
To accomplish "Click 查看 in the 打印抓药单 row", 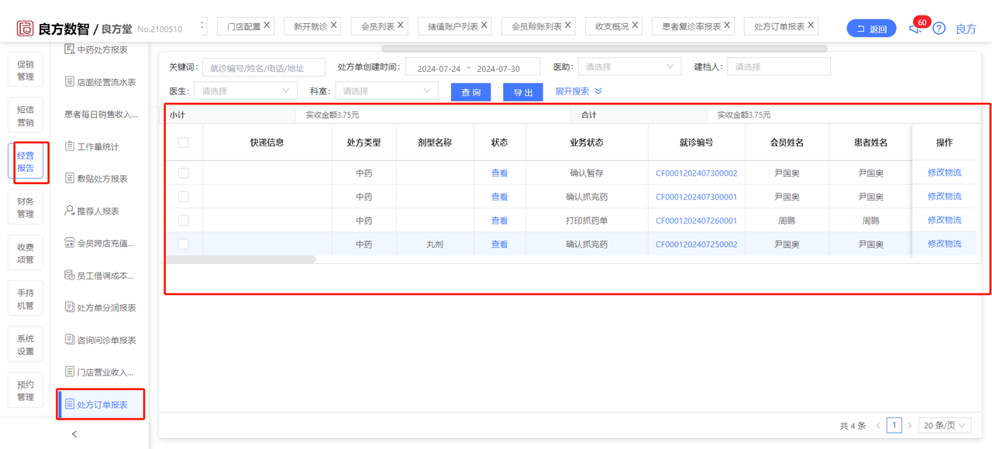I will tap(499, 221).
